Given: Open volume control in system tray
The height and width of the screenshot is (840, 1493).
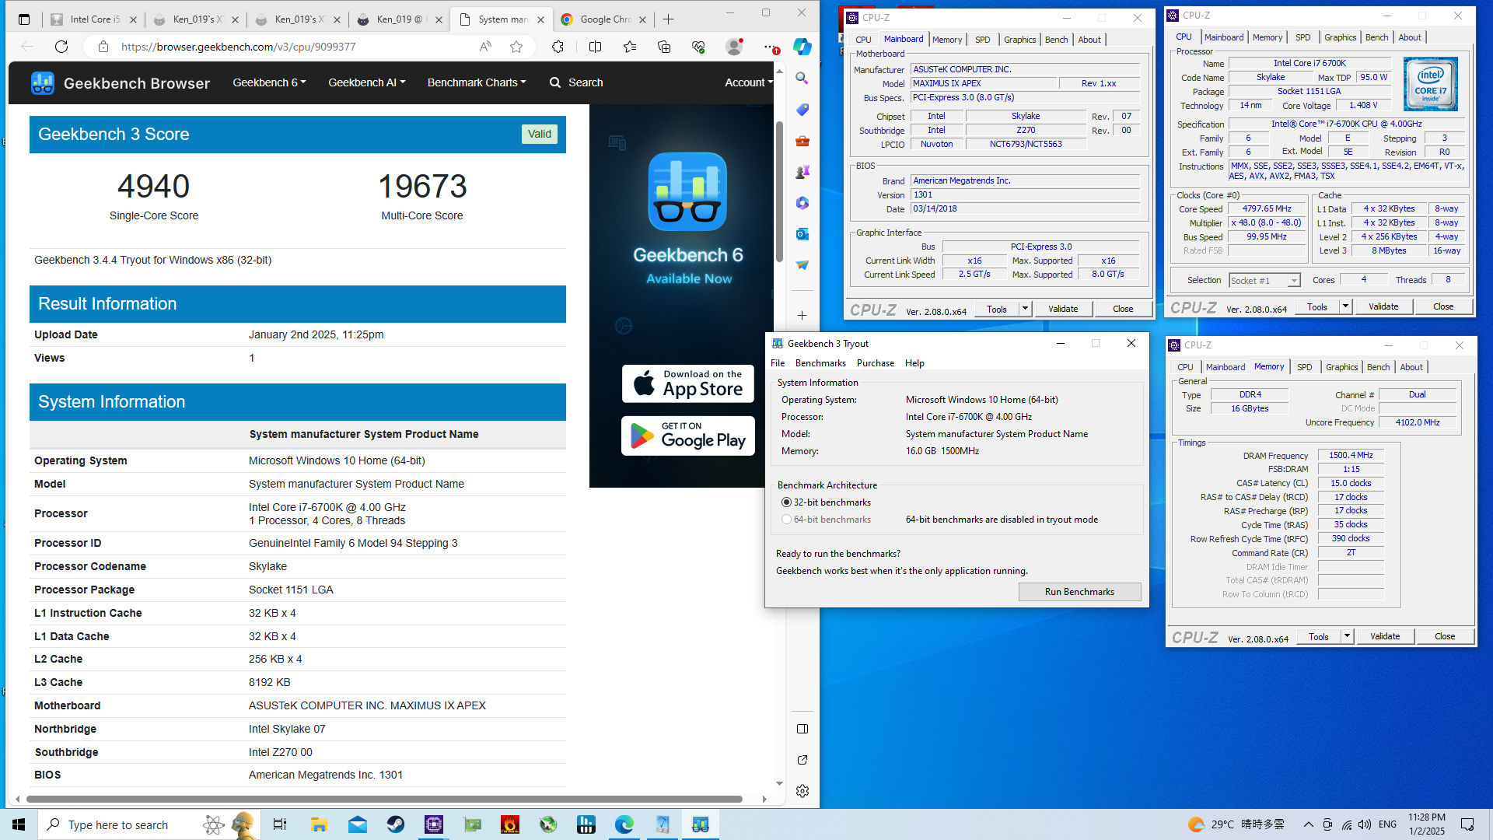Looking at the screenshot, I should pyautogui.click(x=1365, y=824).
